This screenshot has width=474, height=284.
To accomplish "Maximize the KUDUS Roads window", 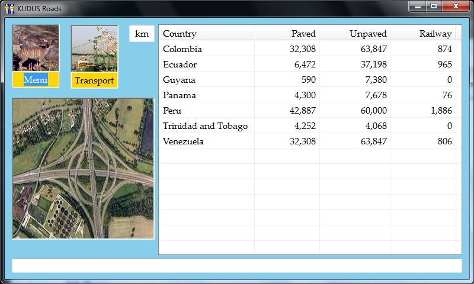I will (x=434, y=7).
